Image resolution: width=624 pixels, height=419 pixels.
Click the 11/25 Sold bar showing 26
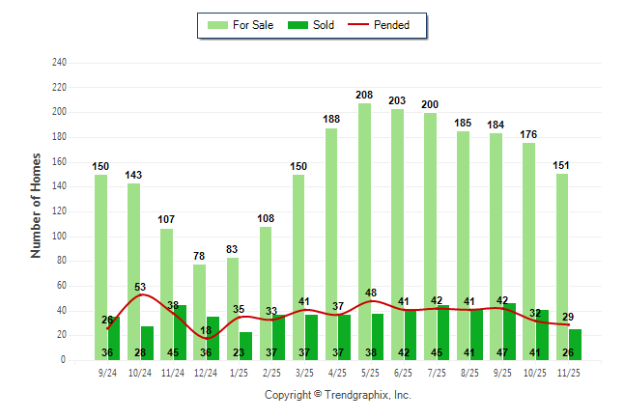[x=575, y=345]
